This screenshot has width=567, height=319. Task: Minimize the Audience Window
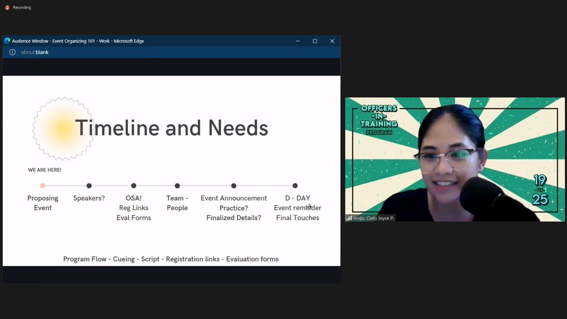click(298, 41)
